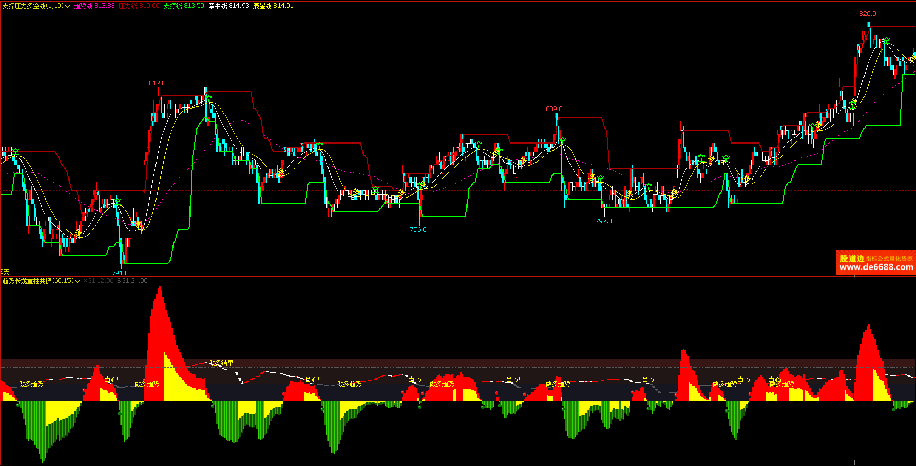This screenshot has width=916, height=466.
Task: Select the 796.0 low price label
Action: (418, 230)
